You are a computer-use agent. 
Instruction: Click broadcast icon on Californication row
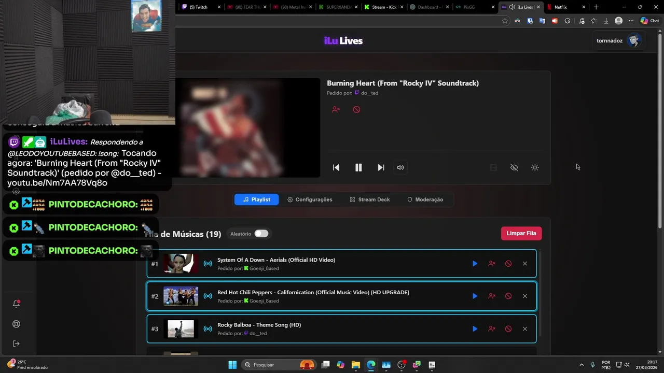click(208, 296)
